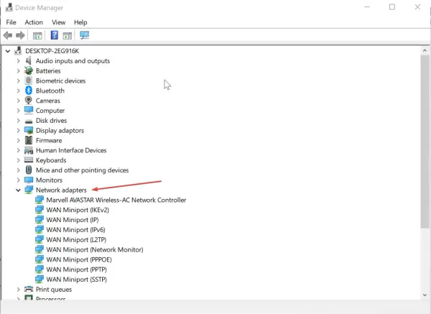Open the Help toolbar icon
The height and width of the screenshot is (314, 431).
click(x=55, y=35)
